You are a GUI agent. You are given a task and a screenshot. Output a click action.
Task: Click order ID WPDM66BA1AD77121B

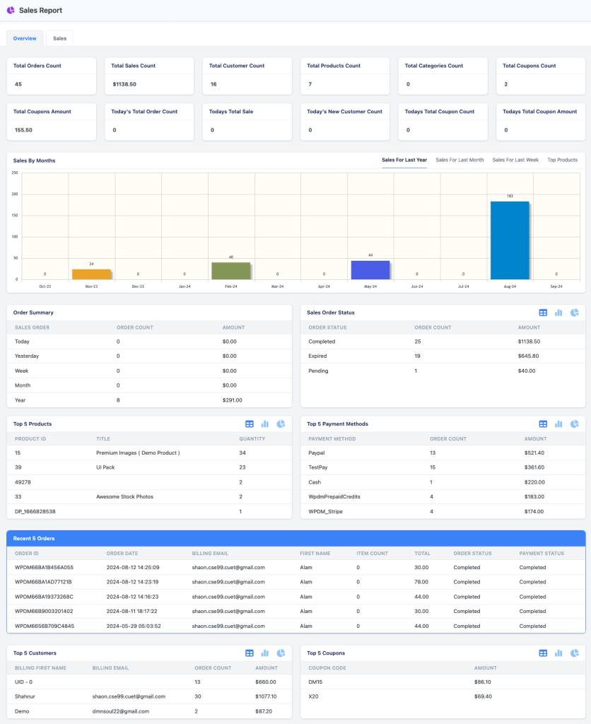43,582
